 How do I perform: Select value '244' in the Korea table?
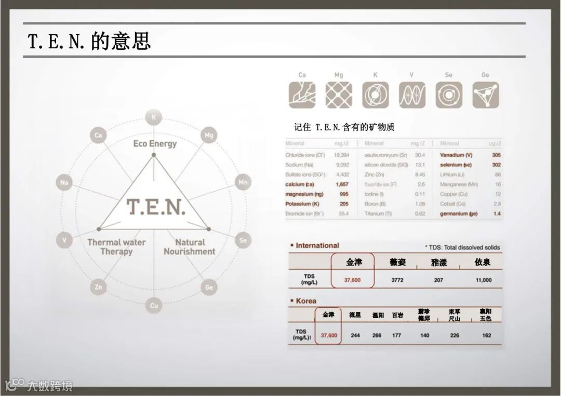point(355,336)
